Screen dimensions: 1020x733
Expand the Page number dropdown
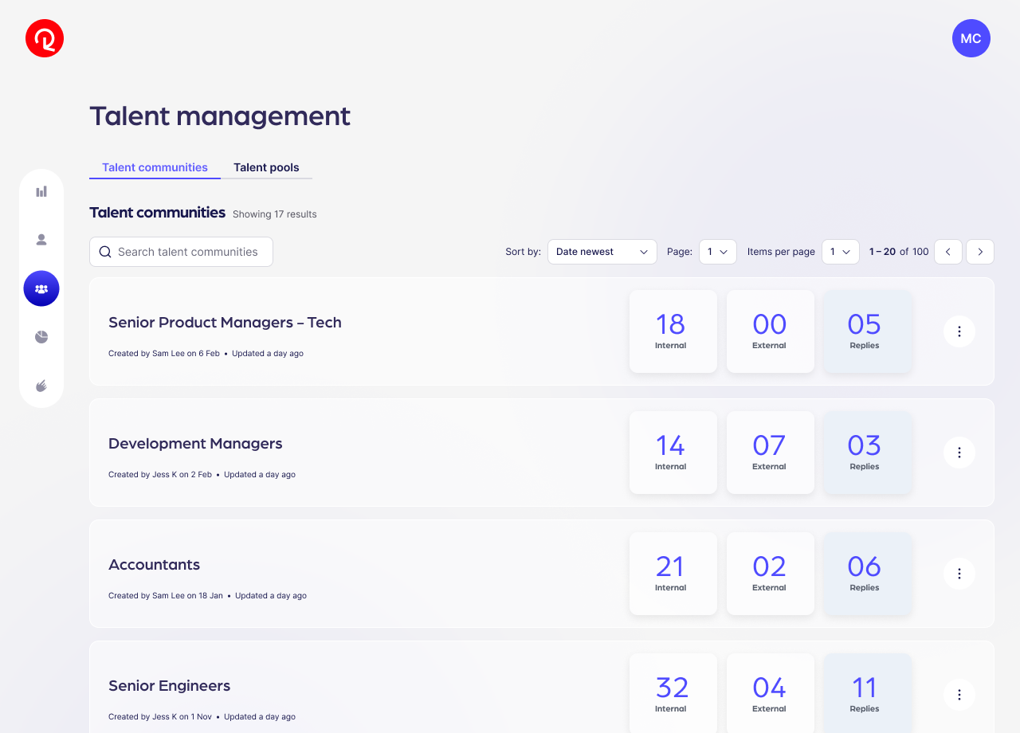pos(717,252)
